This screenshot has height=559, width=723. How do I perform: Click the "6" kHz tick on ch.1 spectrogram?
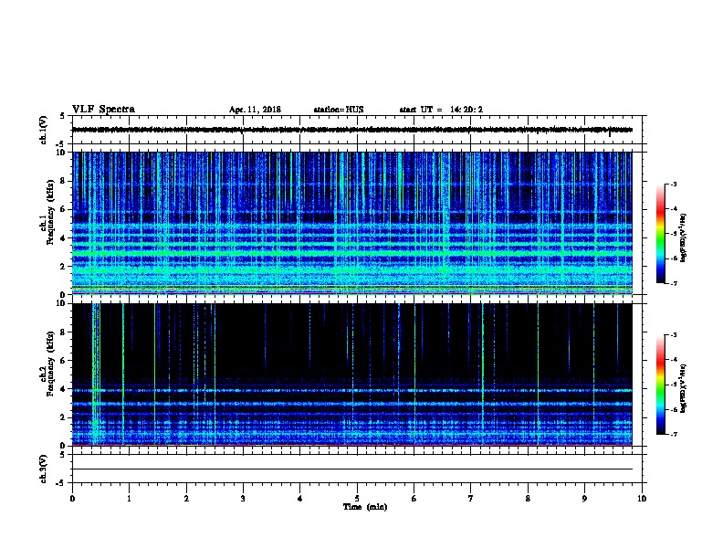[x=63, y=209]
